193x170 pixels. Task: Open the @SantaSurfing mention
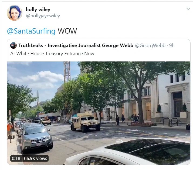pos(31,31)
